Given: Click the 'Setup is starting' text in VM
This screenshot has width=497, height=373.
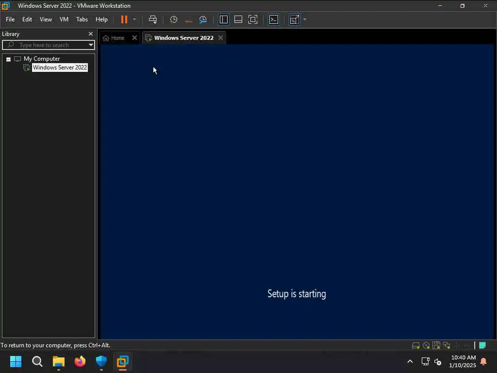Looking at the screenshot, I should coord(297,294).
